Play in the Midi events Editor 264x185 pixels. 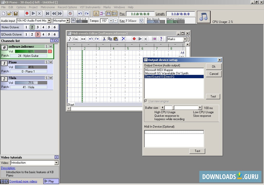coord(140,39)
